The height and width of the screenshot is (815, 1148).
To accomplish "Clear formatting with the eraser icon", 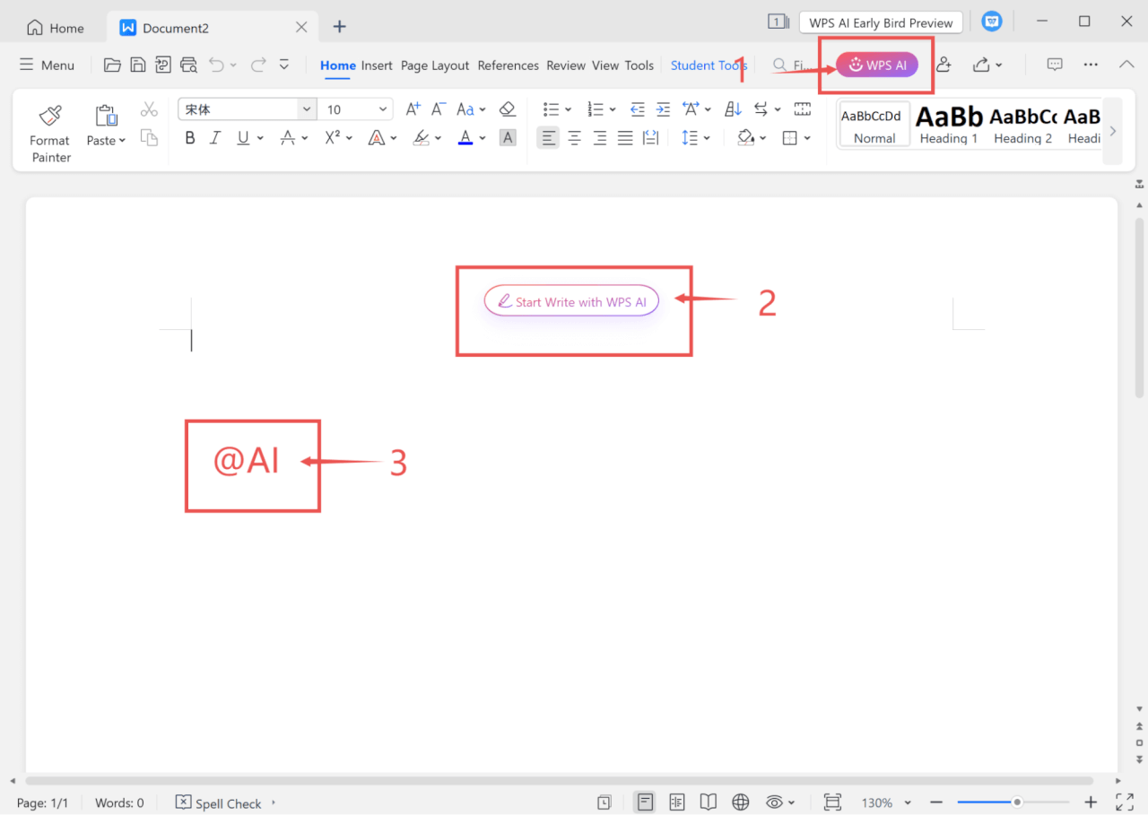I will (x=508, y=109).
